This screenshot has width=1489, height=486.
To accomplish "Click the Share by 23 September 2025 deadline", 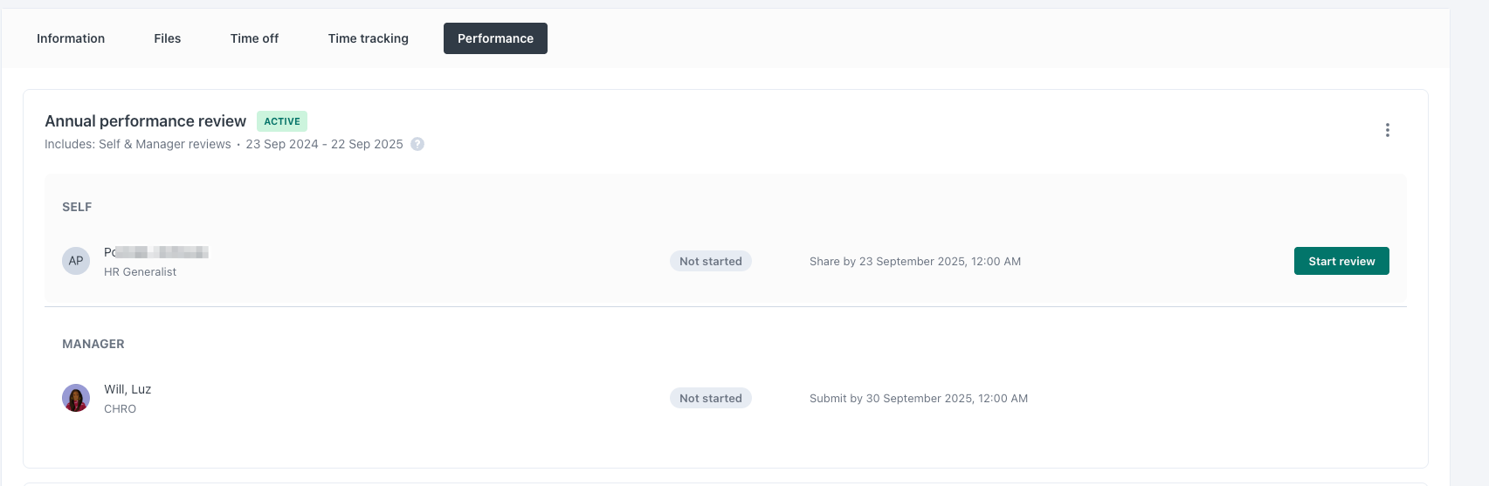I will pyautogui.click(x=914, y=261).
